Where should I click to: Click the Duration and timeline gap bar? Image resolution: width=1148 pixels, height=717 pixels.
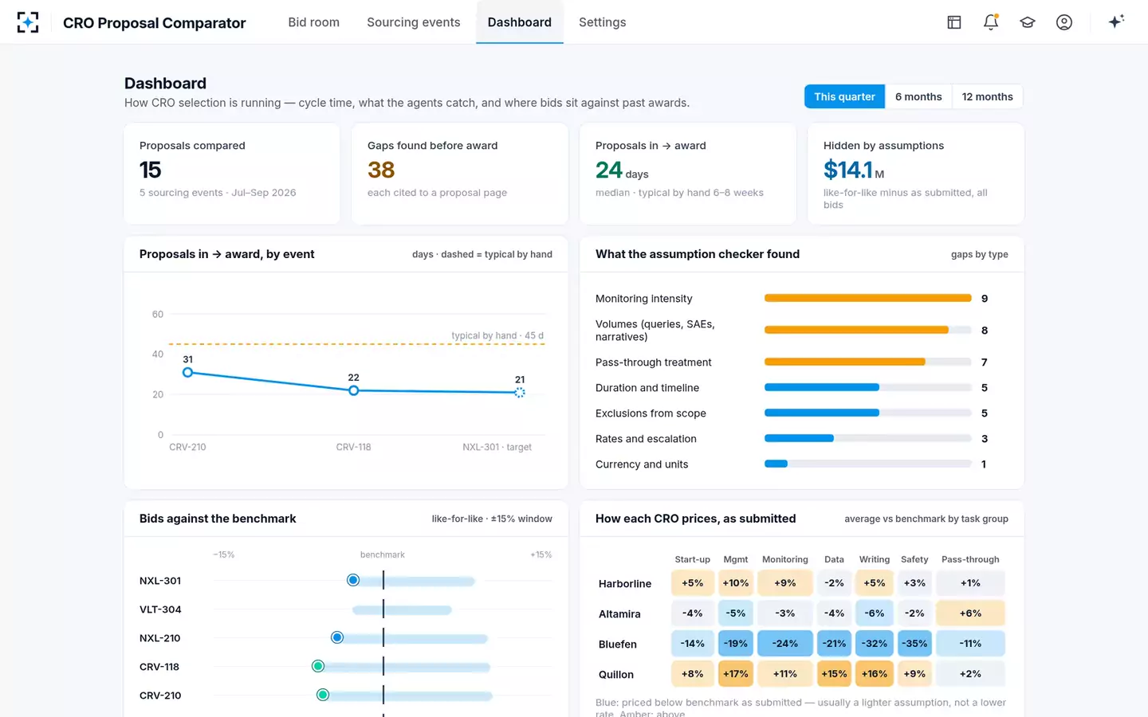(x=867, y=387)
